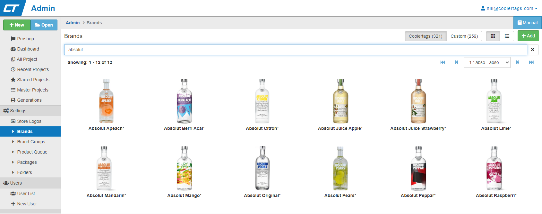Select the Custom (259) tab

point(464,36)
